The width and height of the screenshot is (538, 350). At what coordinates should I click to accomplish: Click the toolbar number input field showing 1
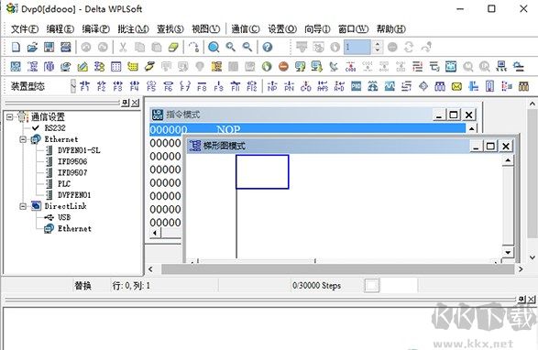tap(357, 47)
